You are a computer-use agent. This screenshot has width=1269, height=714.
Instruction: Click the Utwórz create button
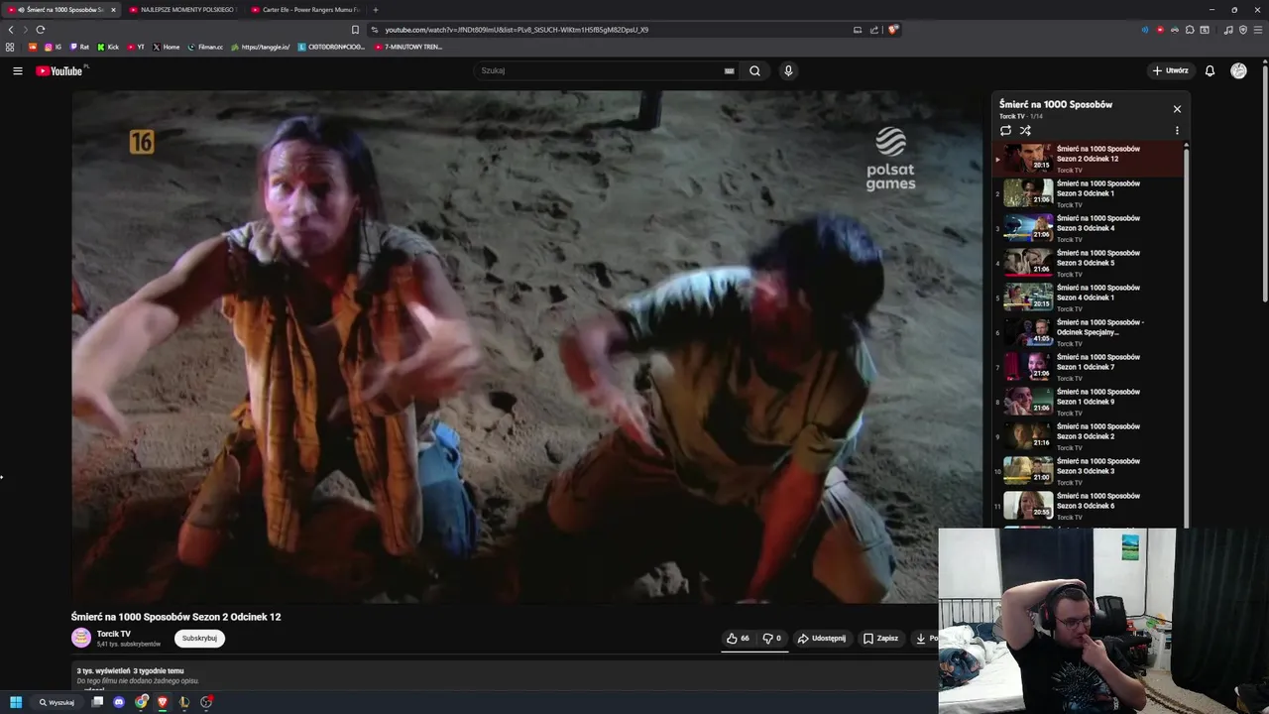click(1170, 70)
